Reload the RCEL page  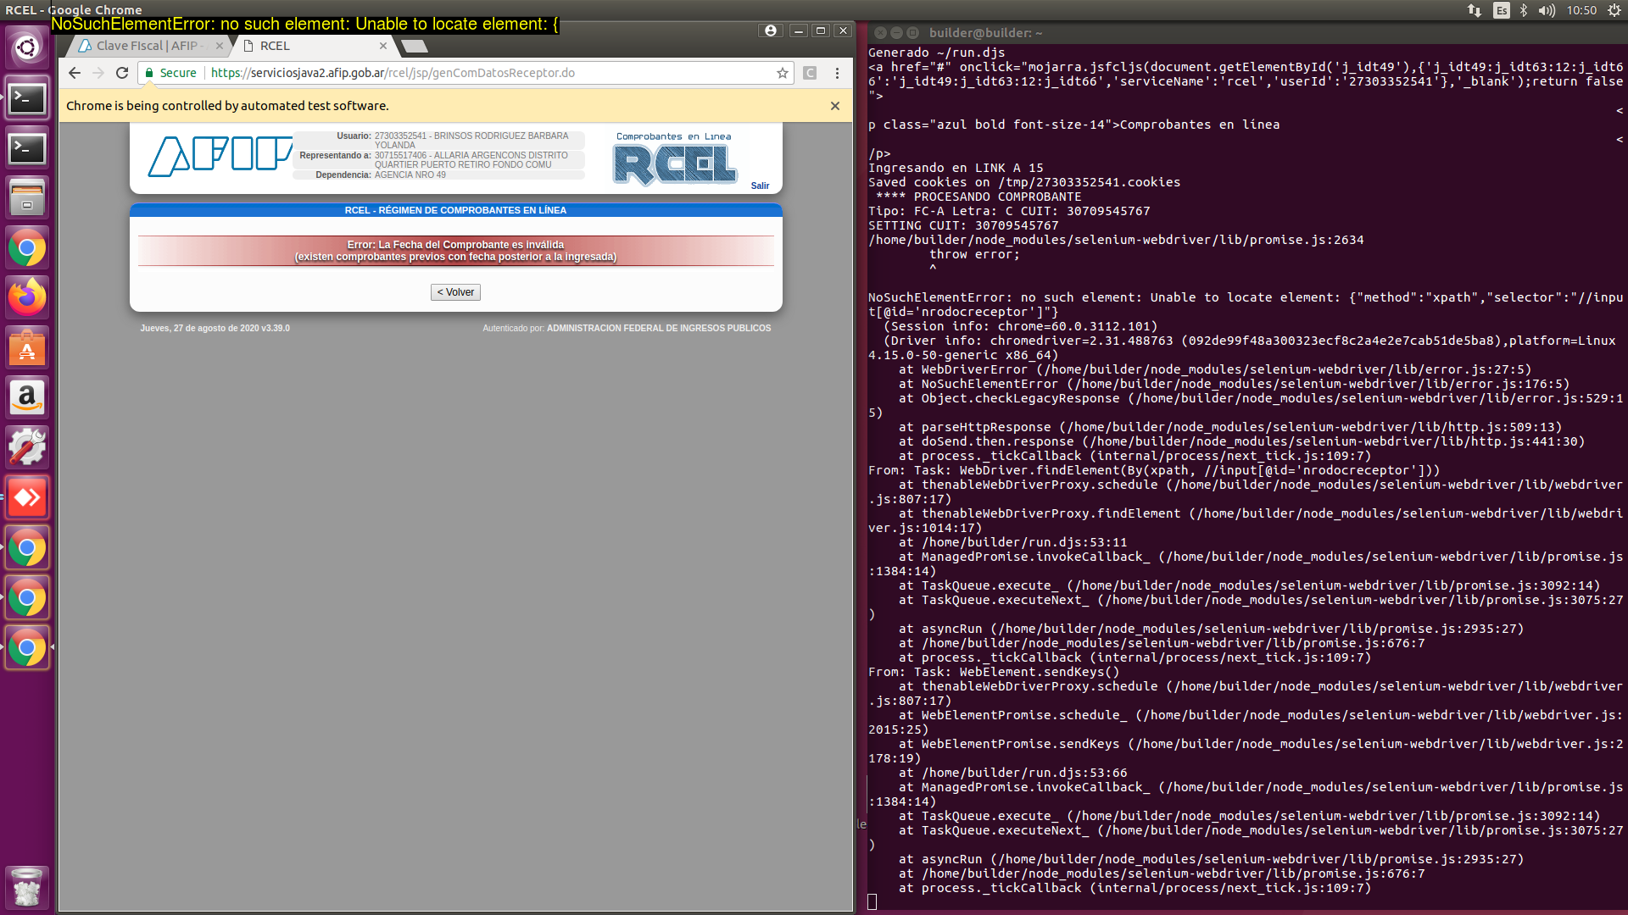coord(122,73)
